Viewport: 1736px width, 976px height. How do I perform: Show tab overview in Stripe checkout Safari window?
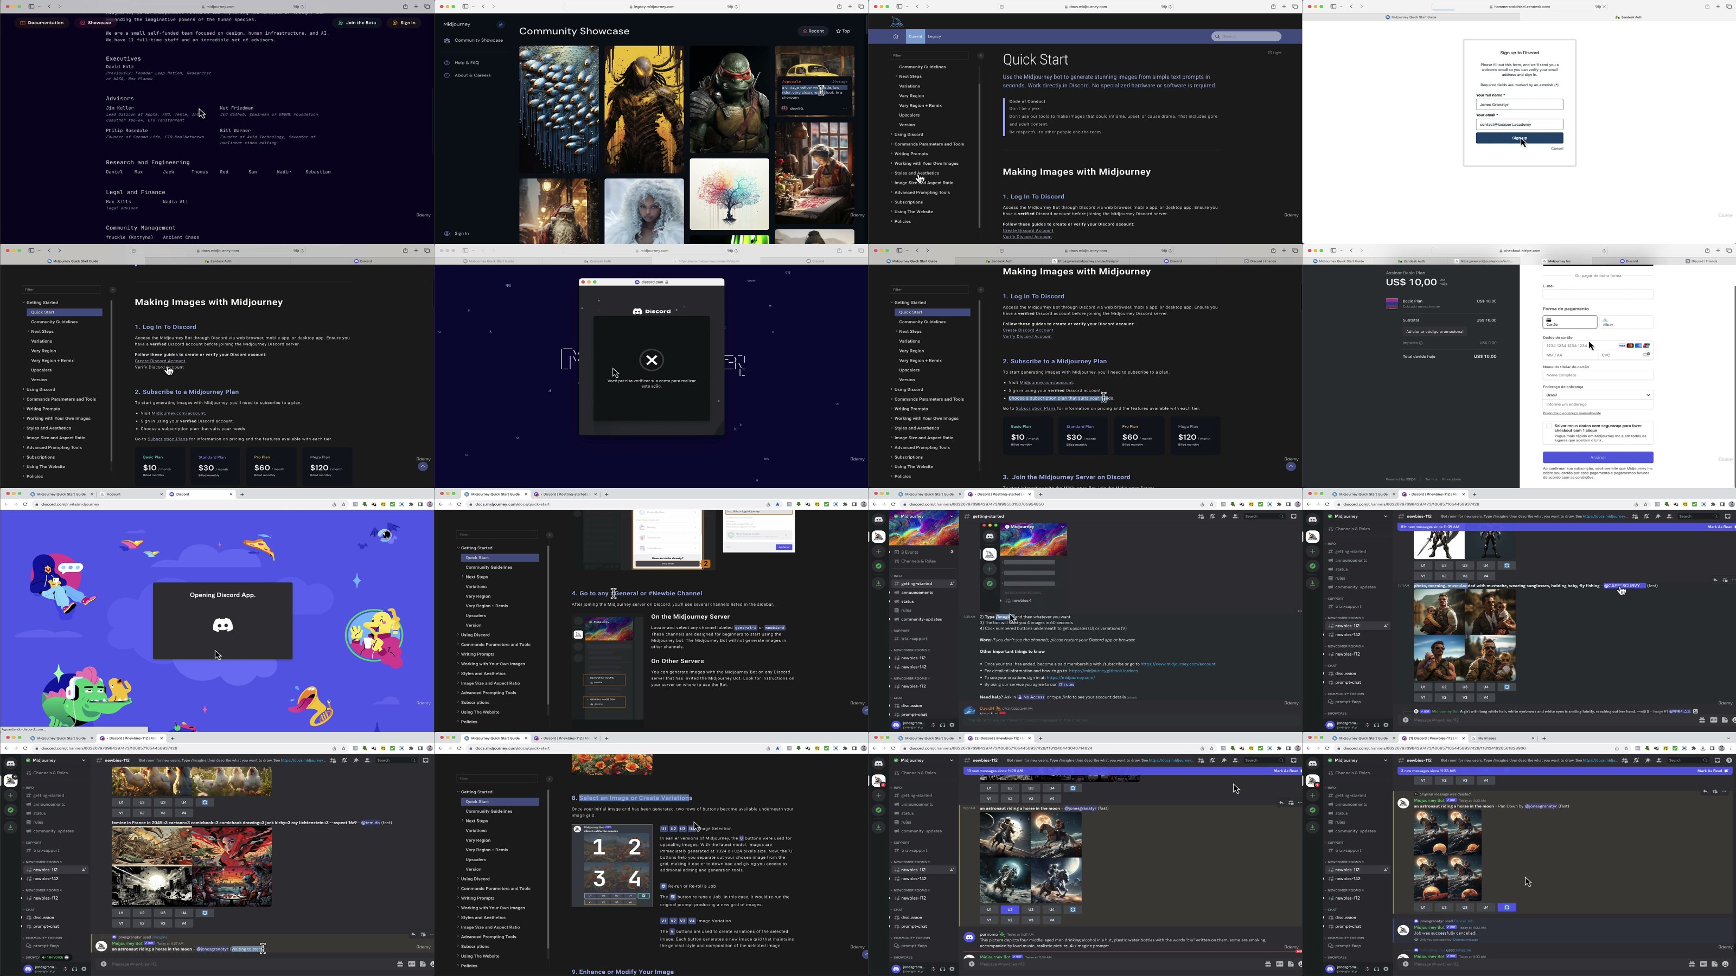click(1728, 251)
